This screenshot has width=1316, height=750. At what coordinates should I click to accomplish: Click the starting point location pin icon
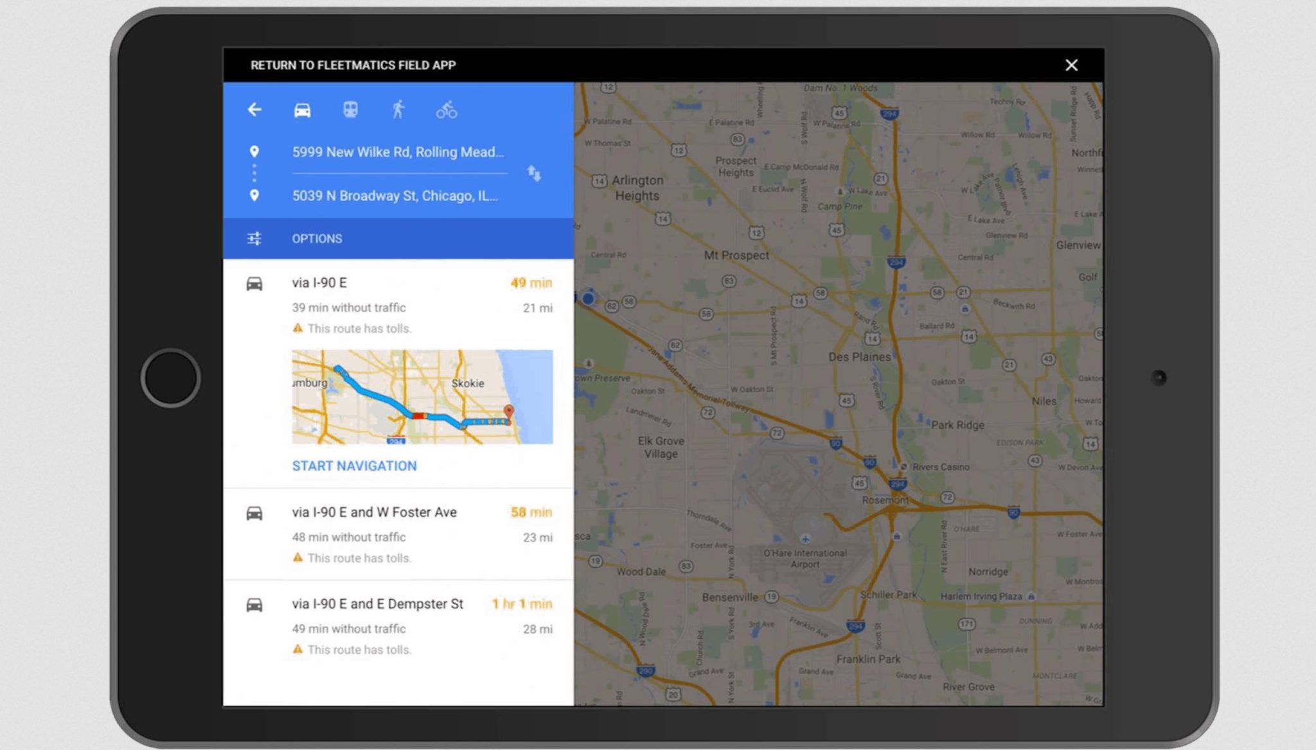click(255, 152)
